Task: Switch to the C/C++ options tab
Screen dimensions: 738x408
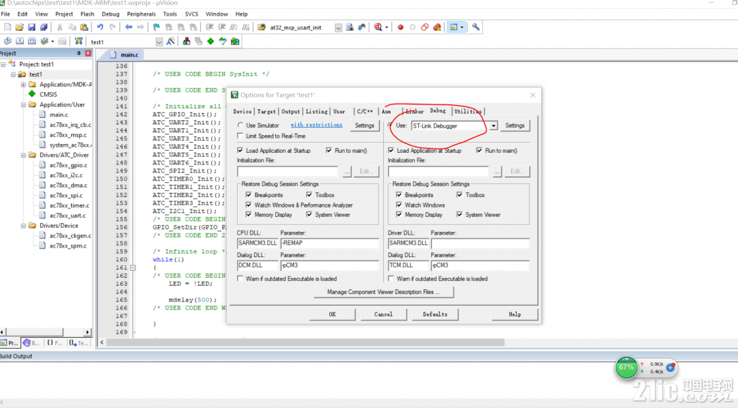Action: [x=365, y=111]
